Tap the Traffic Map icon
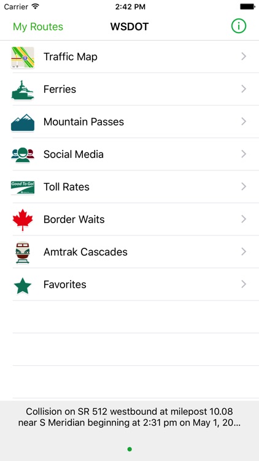This screenshot has height=461, width=259. (23, 57)
